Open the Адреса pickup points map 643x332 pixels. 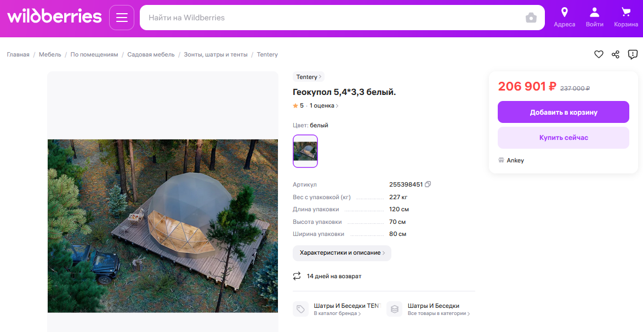click(564, 17)
